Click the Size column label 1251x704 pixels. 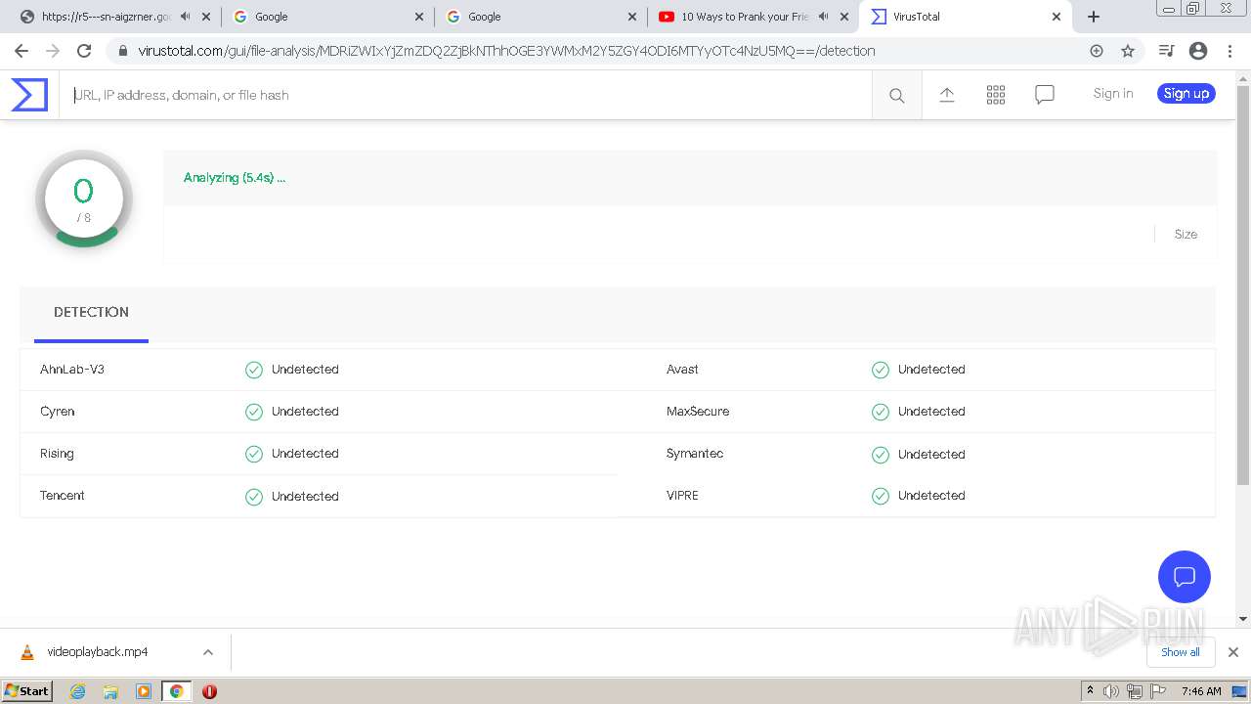(1186, 235)
